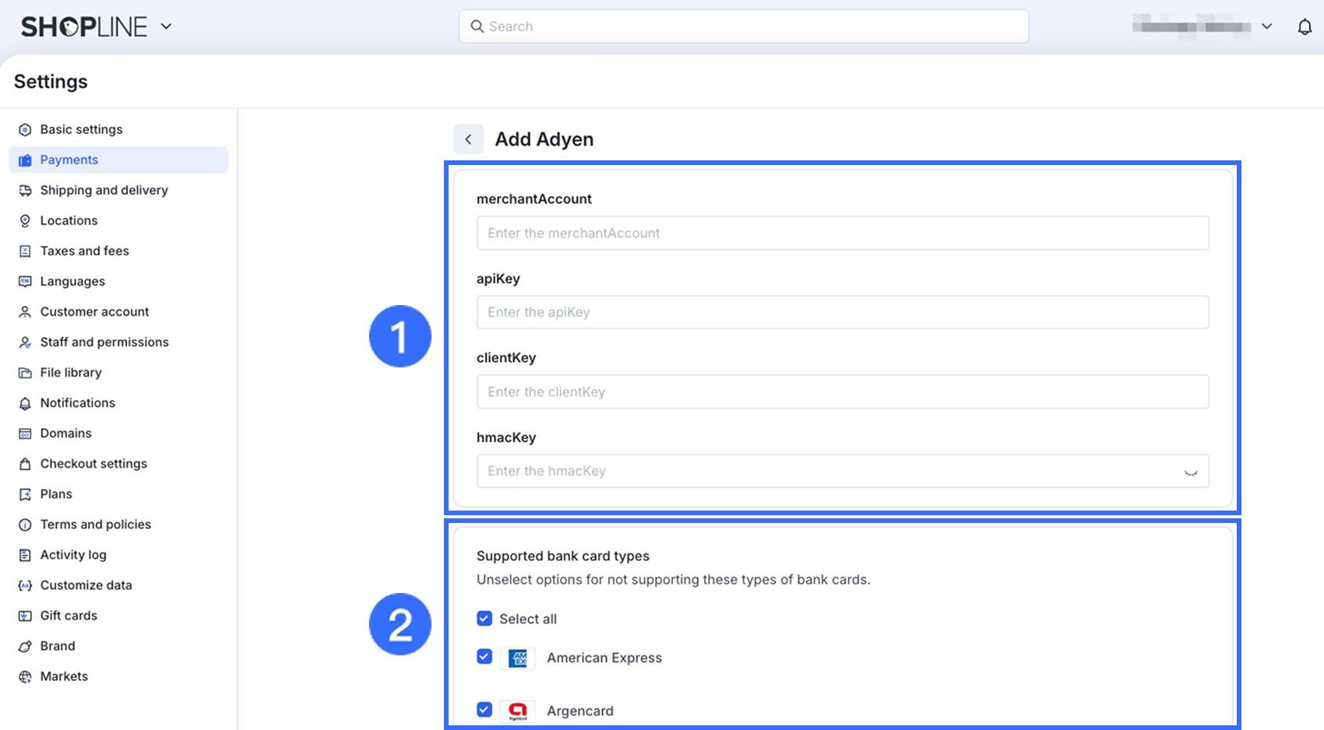Click the Checkout settings bag icon

[25, 464]
